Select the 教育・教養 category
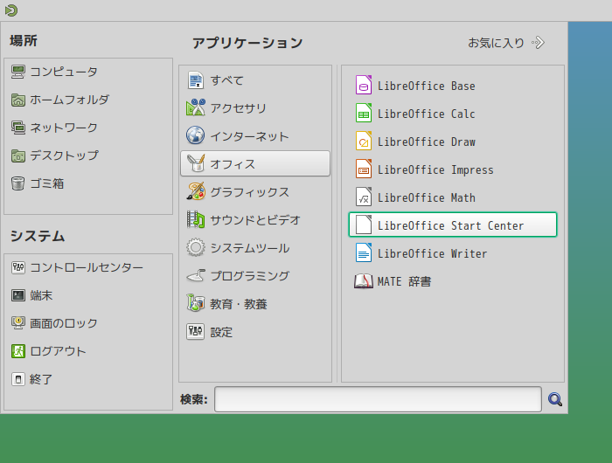Viewport: 612px width, 463px height. coord(255,304)
